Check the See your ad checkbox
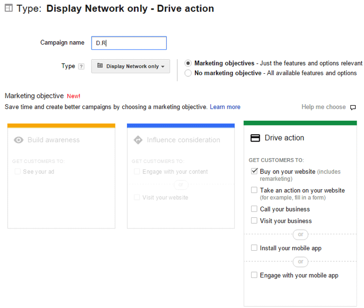 pos(18,171)
